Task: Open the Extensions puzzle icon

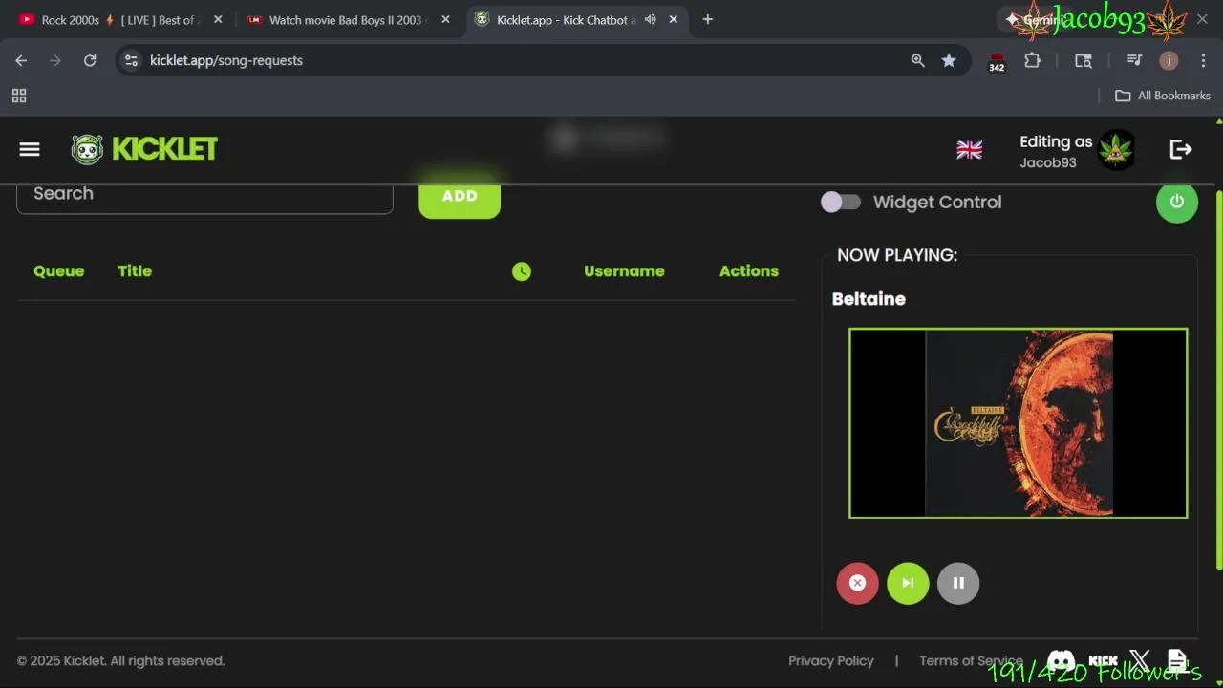Action: (x=1032, y=60)
